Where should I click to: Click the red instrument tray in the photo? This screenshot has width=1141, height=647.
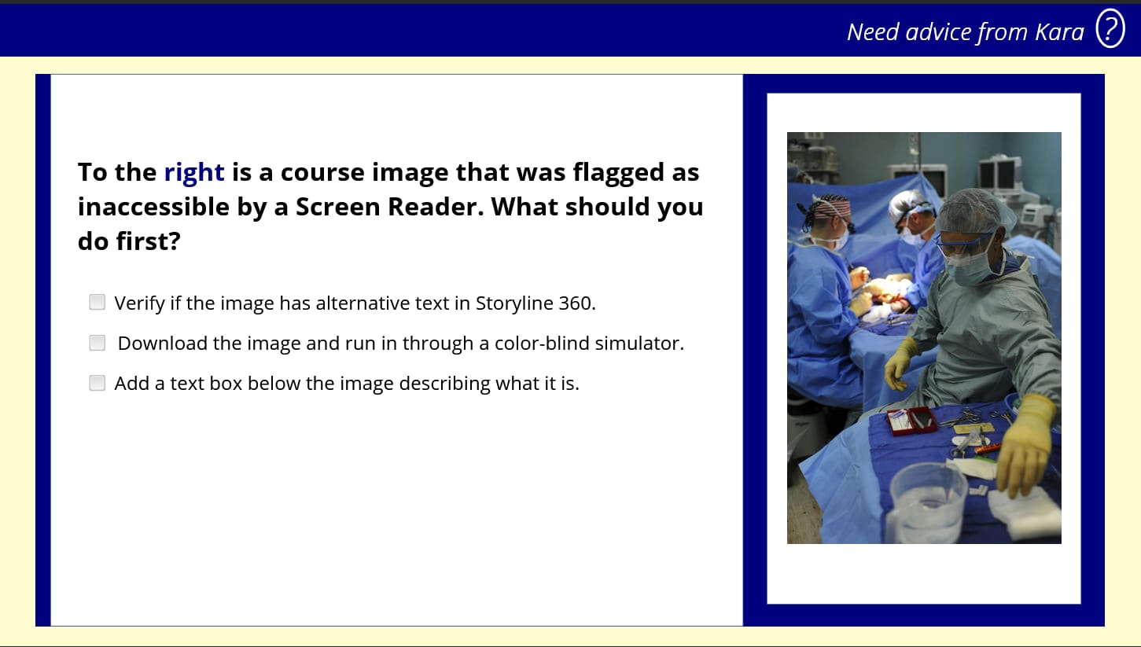point(911,421)
